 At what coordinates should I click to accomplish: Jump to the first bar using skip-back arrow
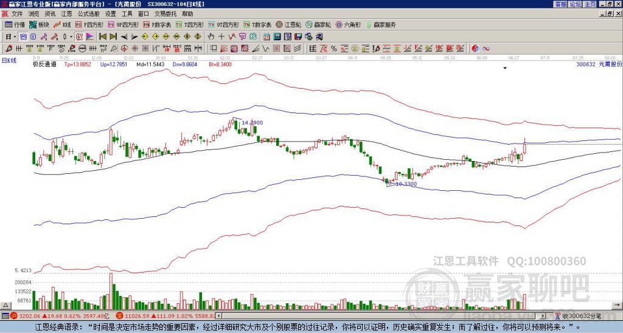pos(103,37)
